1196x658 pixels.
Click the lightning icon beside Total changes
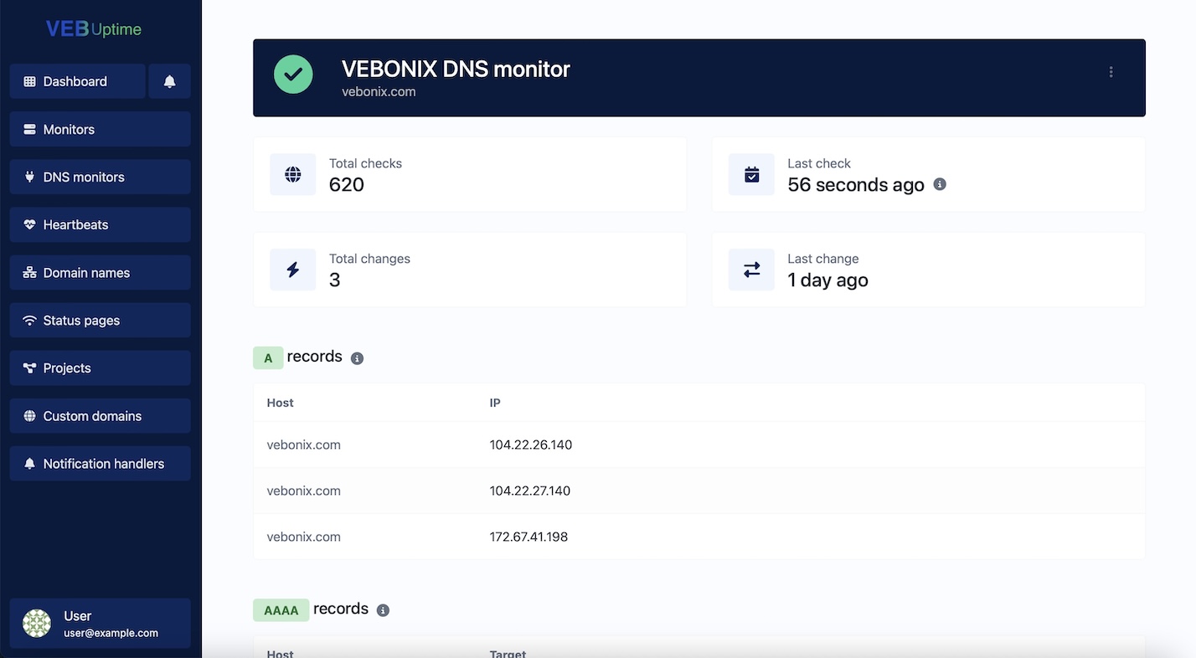click(292, 269)
